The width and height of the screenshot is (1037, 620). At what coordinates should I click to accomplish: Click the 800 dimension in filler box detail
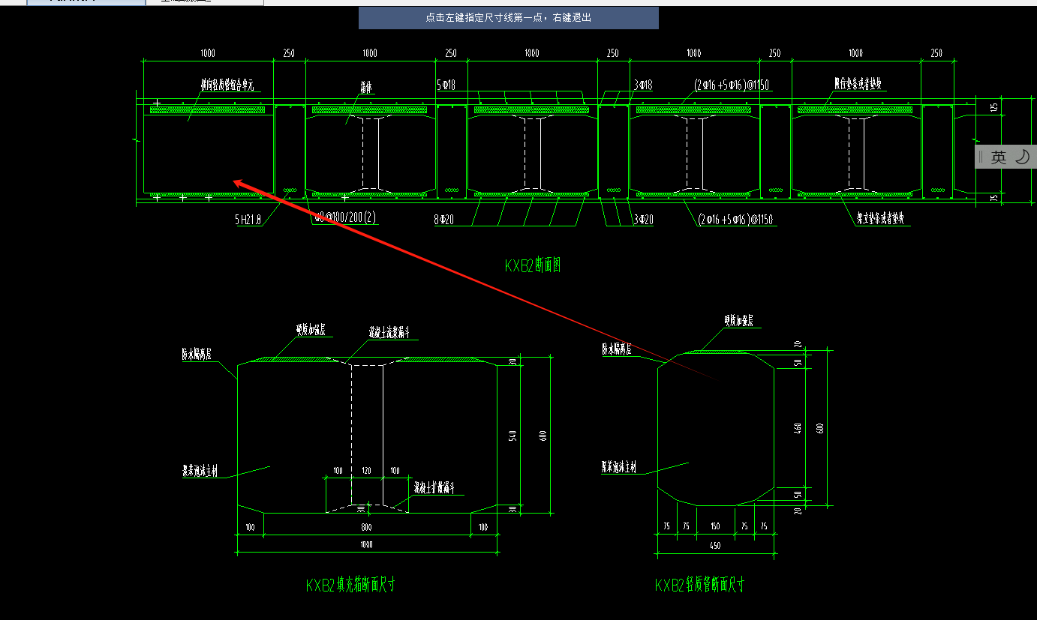coord(366,527)
